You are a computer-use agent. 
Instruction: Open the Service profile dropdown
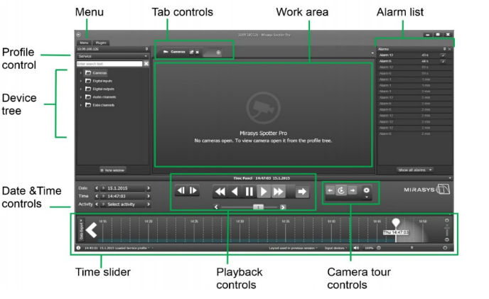(112, 56)
